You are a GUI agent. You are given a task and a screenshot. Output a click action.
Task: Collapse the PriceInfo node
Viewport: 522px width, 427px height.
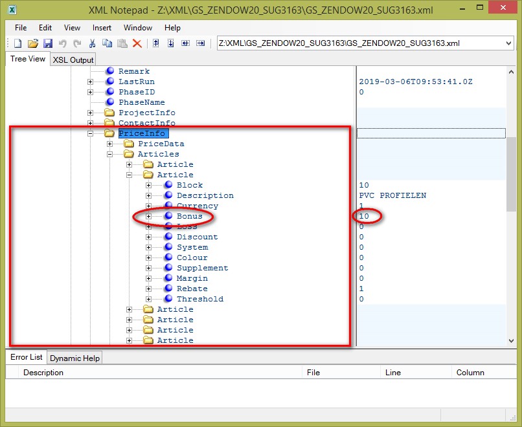(x=90, y=133)
